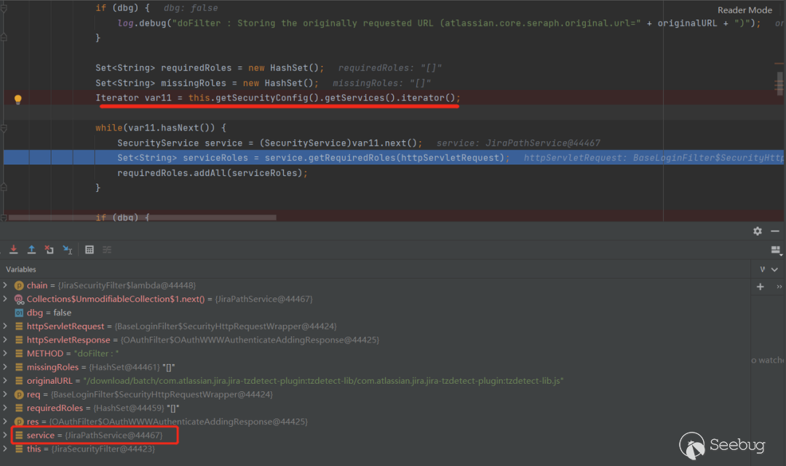Expand the missingRoles variable node
This screenshot has height=466, width=786.
(x=5, y=367)
